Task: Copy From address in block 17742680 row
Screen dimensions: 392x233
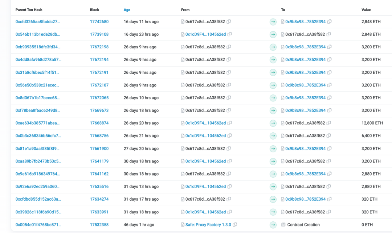Action: [229, 21]
